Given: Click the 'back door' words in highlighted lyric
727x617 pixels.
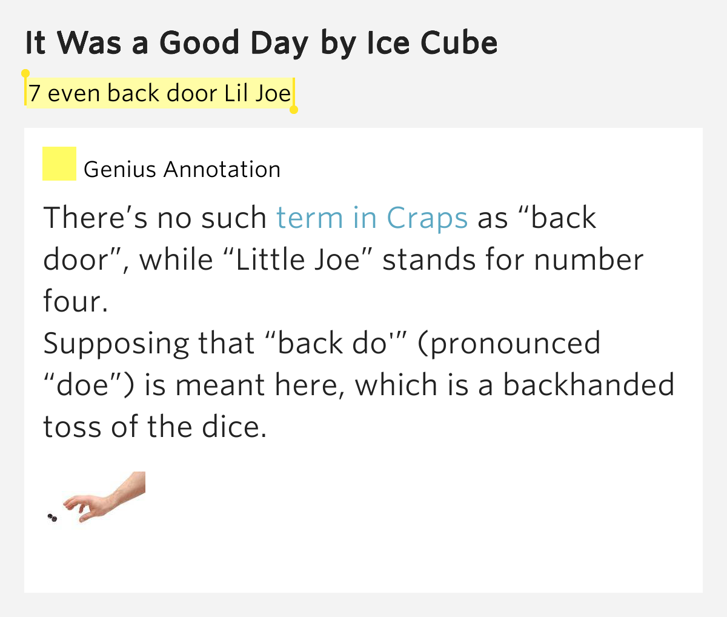Looking at the screenshot, I should [x=163, y=93].
